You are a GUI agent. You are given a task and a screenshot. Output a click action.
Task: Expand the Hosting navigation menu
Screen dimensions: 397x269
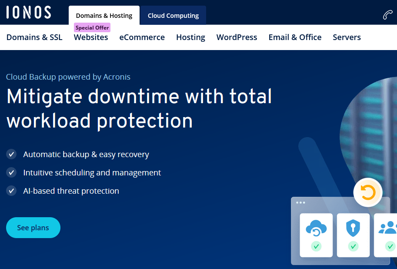pos(190,37)
